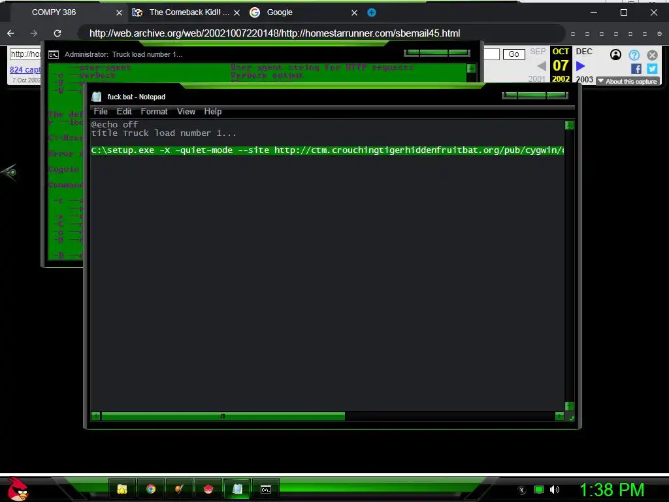Click the browser forward arrow

click(x=34, y=33)
